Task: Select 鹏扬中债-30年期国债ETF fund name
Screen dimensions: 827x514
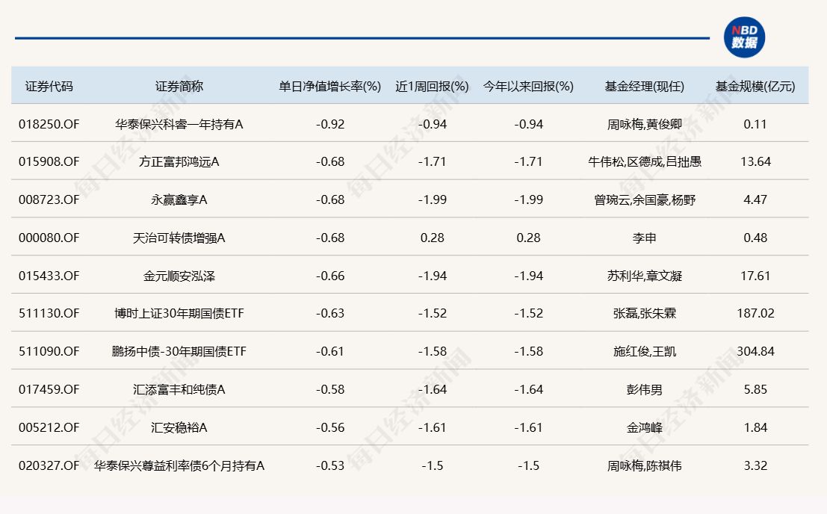Action: pyautogui.click(x=178, y=350)
